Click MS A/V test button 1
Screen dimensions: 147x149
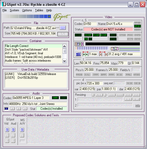(x=22, y=130)
